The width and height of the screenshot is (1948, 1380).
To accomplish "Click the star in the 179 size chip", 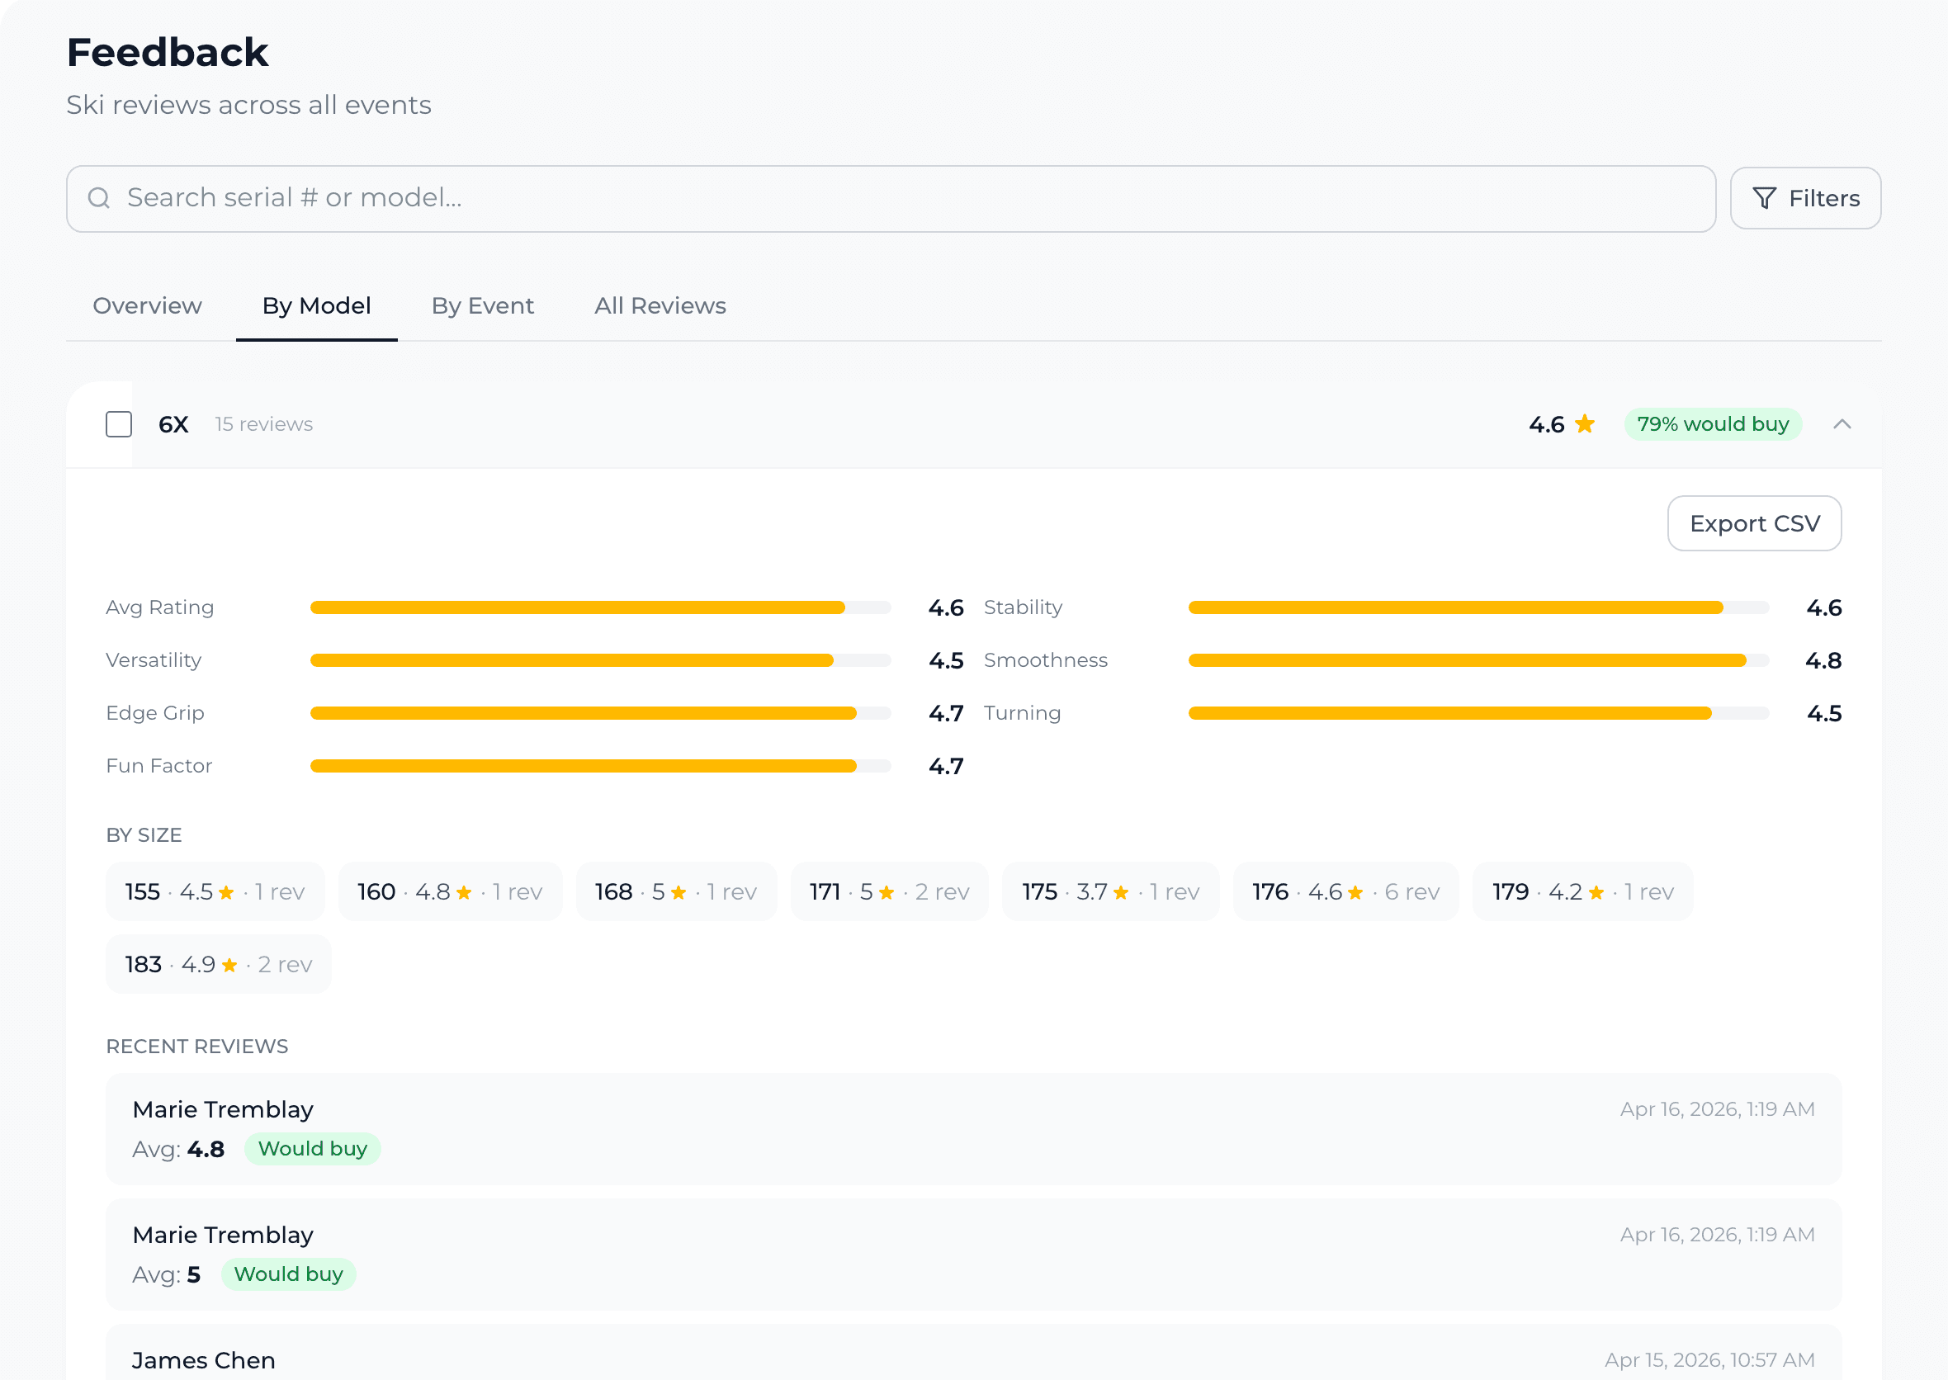I will tap(1596, 892).
